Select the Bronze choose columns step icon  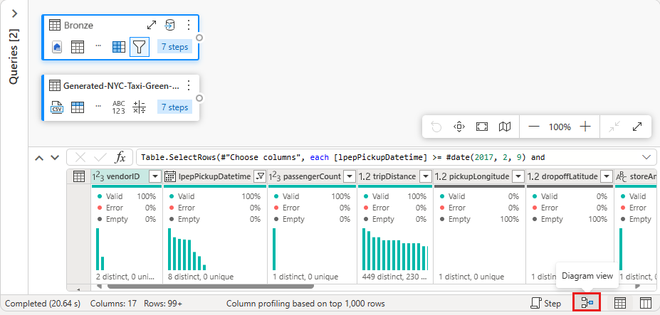119,47
